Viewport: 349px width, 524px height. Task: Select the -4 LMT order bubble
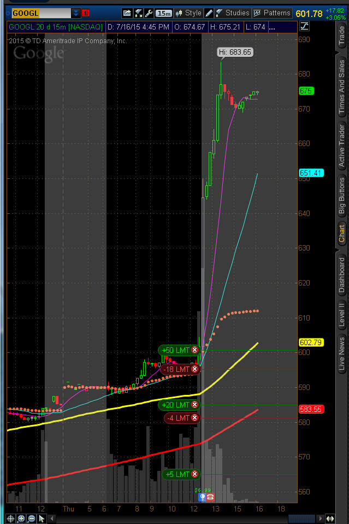tap(182, 418)
